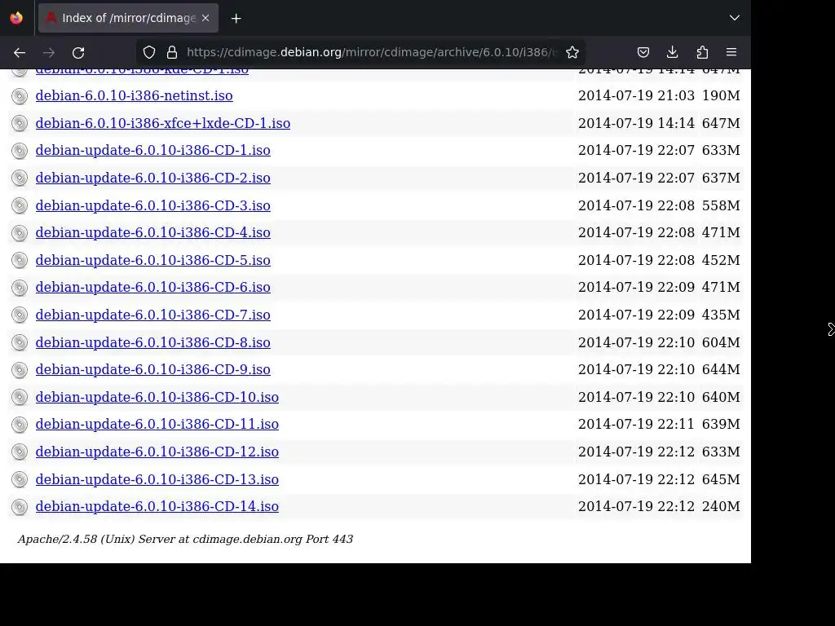Image resolution: width=835 pixels, height=626 pixels.
Task: Open debian-update-6.0.10-i386-CD-1.iso link
Action: [152, 150]
